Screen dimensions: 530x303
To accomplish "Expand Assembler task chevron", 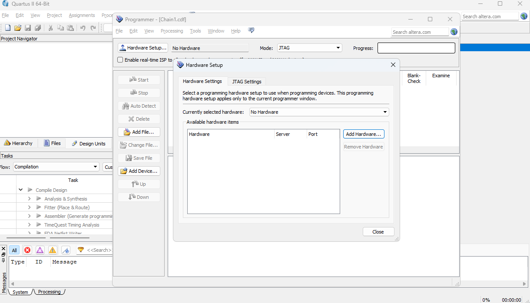I will point(29,216).
